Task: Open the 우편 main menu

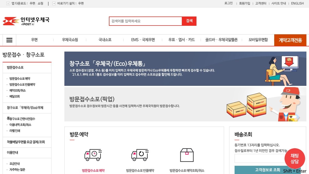Action: [35, 40]
